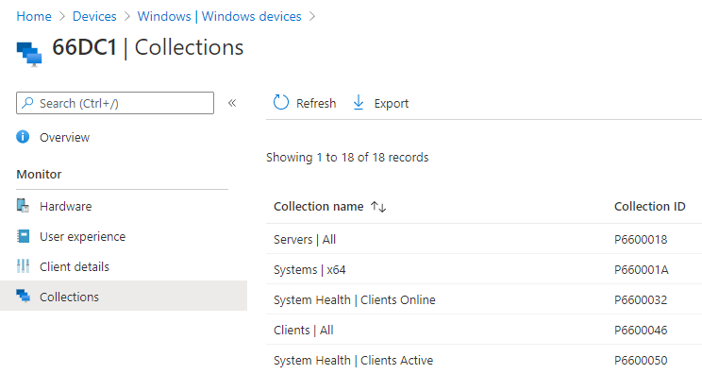Click the Hardware icon in sidebar

pos(23,206)
